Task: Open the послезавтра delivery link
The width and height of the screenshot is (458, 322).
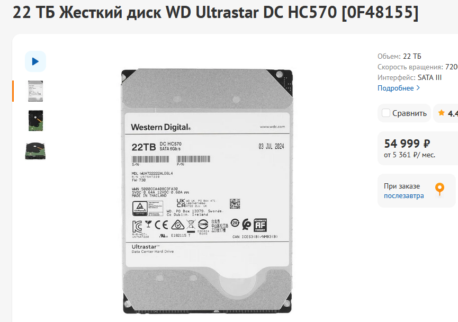Action: point(403,196)
